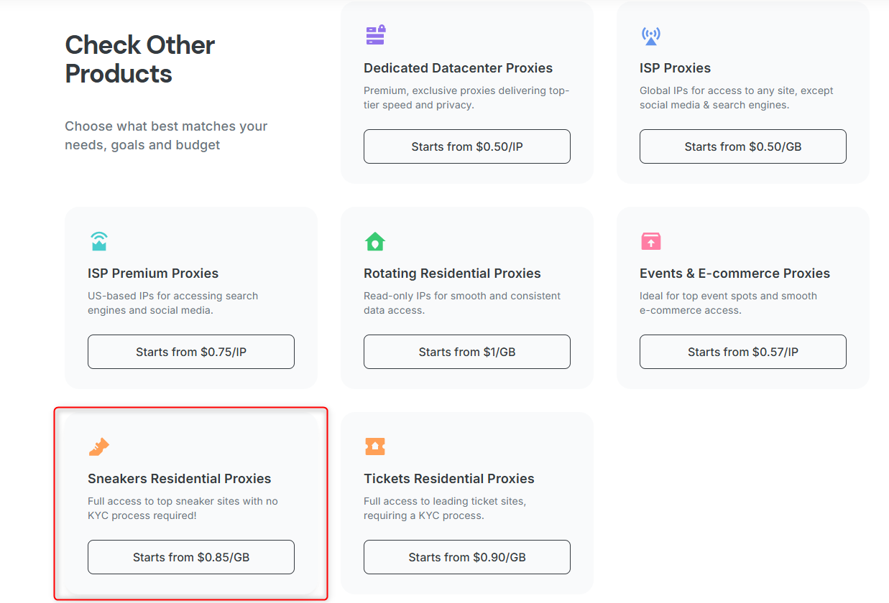
Task: Open the Dedicated Datacenter Proxies title
Action: pos(458,68)
